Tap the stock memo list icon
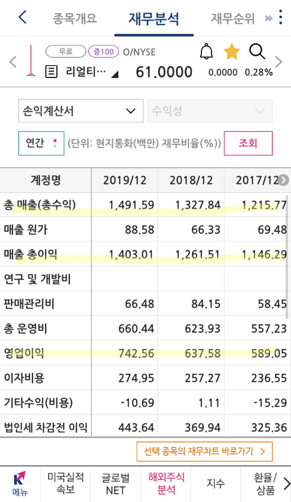 point(51,72)
